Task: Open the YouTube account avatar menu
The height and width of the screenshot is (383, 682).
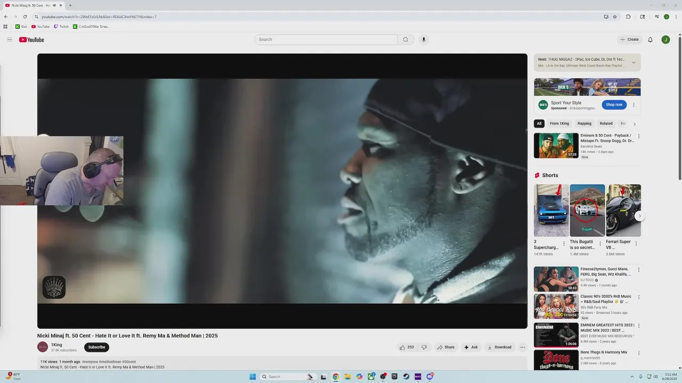Action: tap(665, 39)
